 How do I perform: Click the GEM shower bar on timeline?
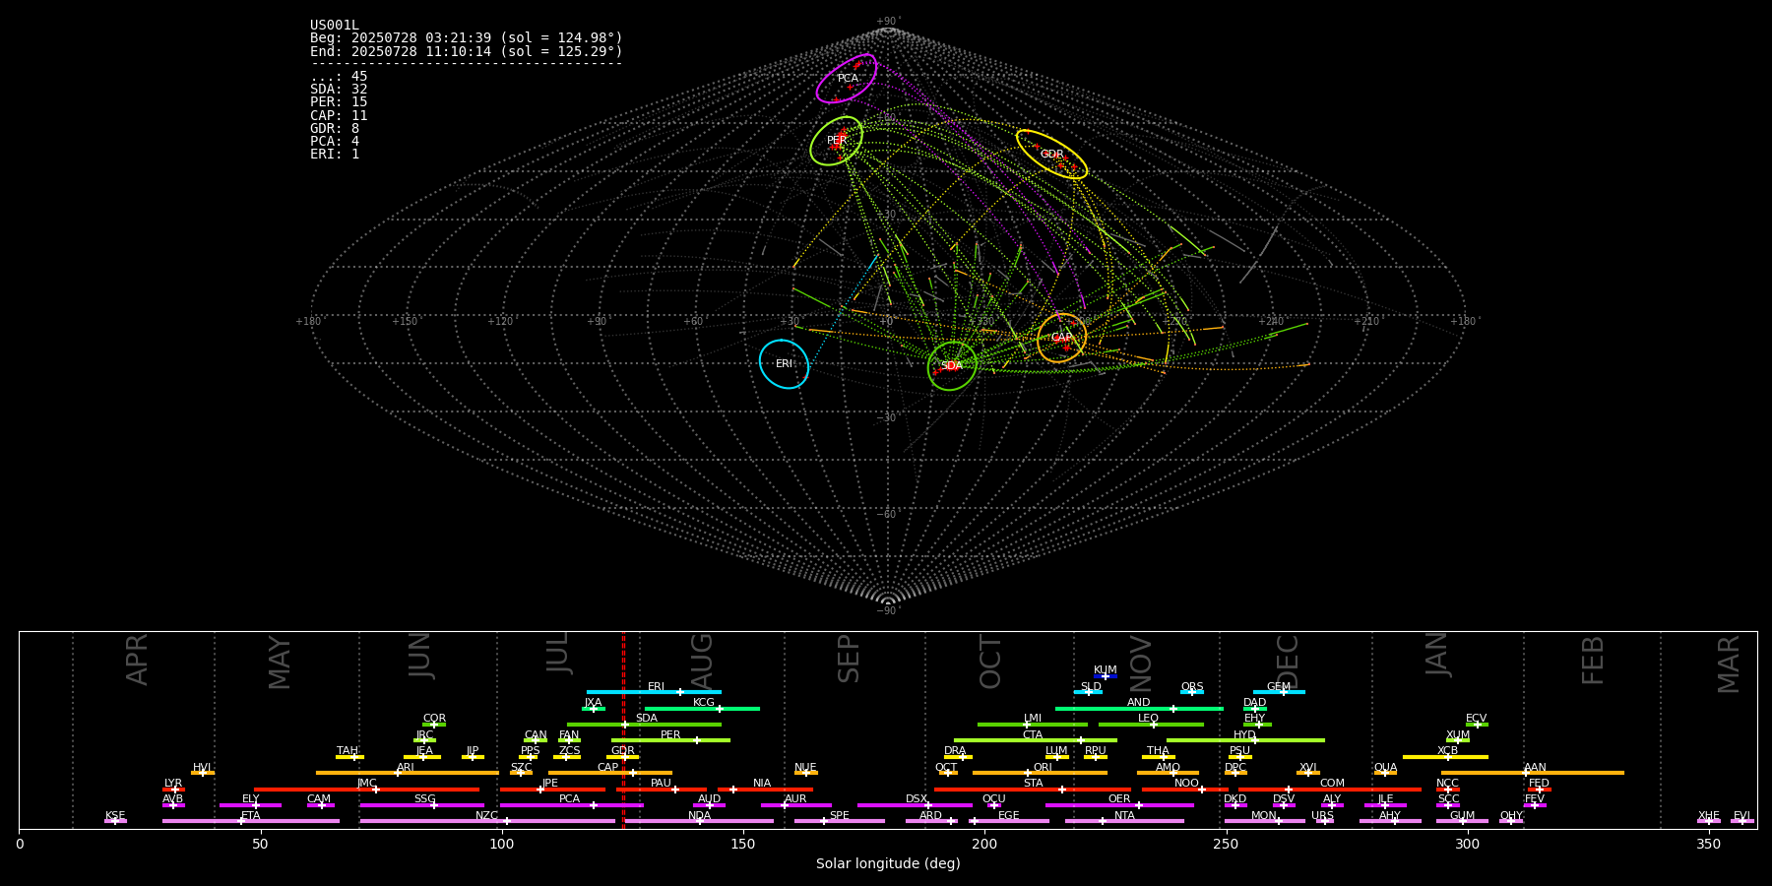[x=1279, y=692]
